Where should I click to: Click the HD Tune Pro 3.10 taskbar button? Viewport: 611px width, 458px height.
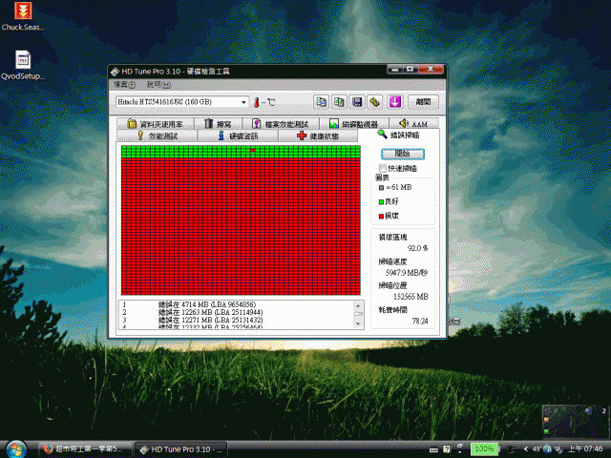[181, 449]
